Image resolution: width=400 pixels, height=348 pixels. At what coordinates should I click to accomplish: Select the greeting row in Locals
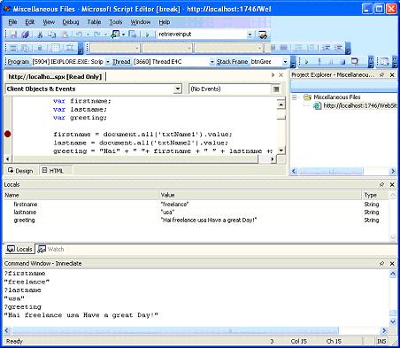(x=196, y=220)
